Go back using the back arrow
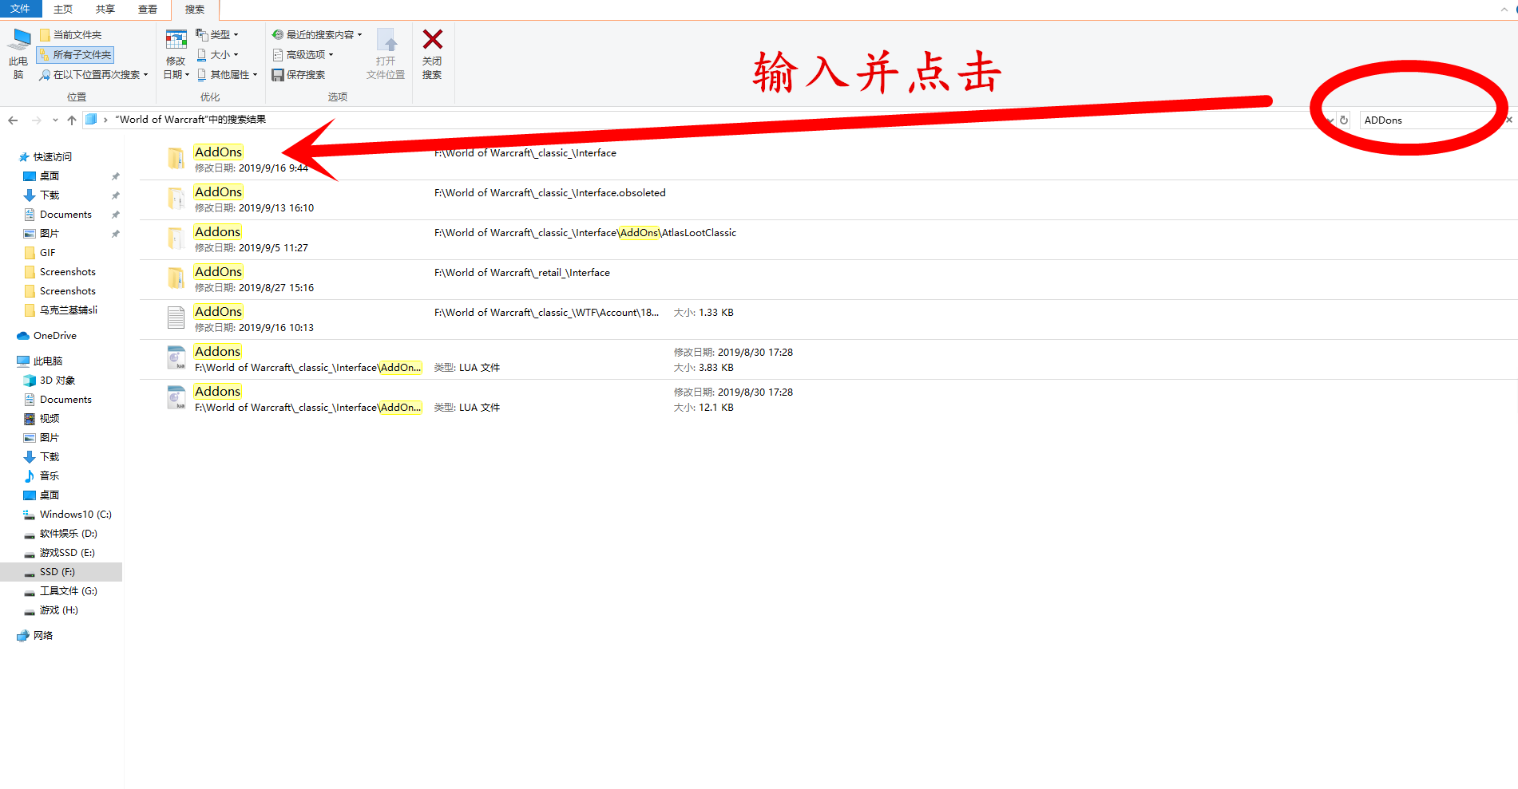The width and height of the screenshot is (1518, 789). coord(13,120)
